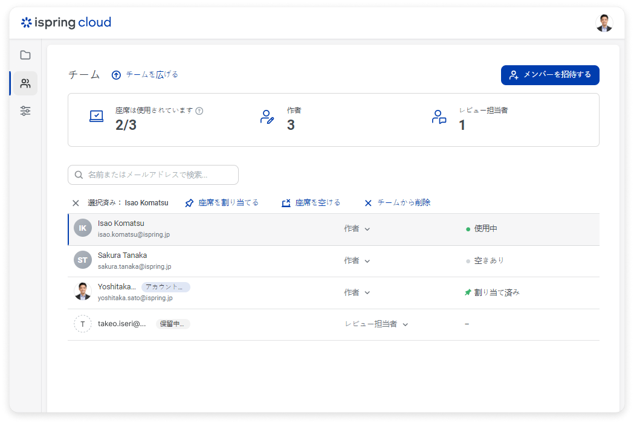Click the チームを広げる link
Viewport: 634px width, 424px height.
coord(152,74)
